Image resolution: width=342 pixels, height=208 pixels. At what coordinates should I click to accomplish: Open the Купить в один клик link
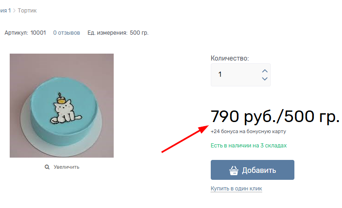point(236,189)
